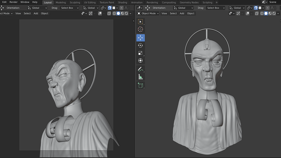The height and width of the screenshot is (158, 281).
Task: Toggle proportional editing in the left viewport
Action: (x=121, y=8)
